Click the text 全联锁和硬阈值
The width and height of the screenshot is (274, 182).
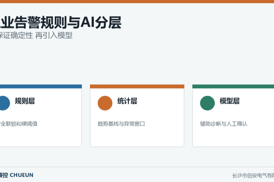[x=19, y=124]
